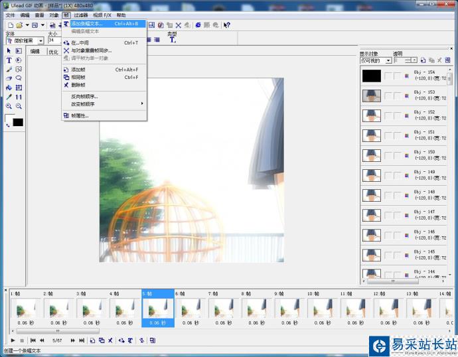
Task: Open the Open-file dropdown arrow
Action: tap(27, 25)
